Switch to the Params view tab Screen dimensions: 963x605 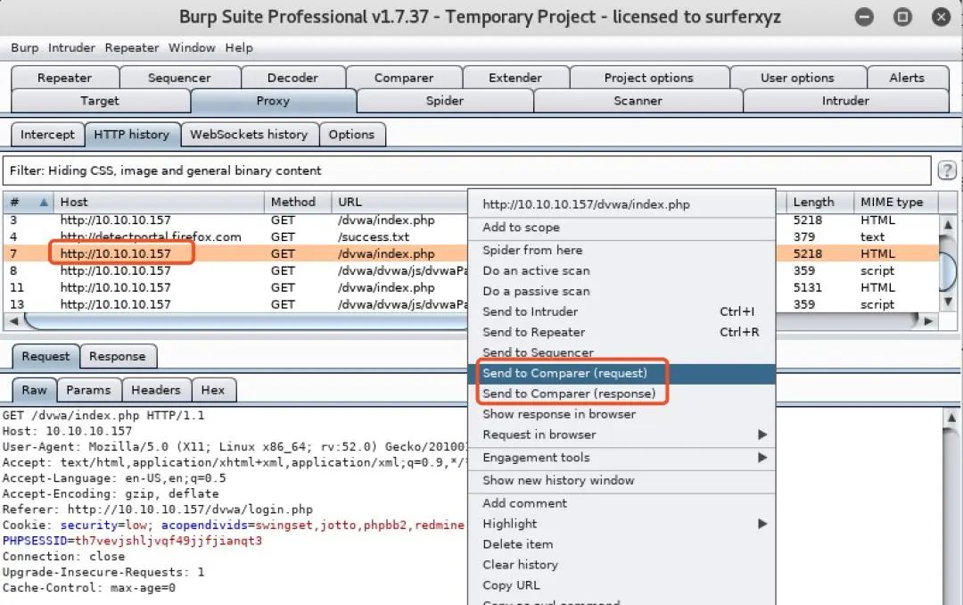pos(88,390)
